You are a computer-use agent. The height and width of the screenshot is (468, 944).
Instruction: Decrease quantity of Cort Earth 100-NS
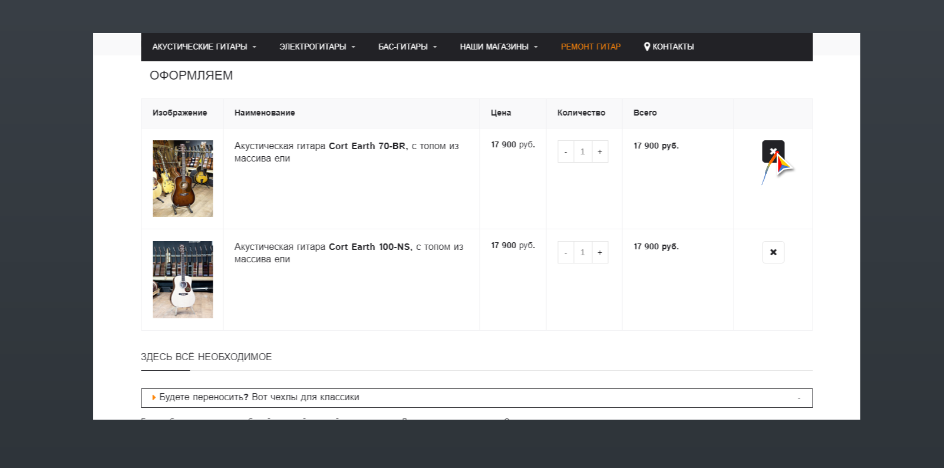(x=566, y=252)
